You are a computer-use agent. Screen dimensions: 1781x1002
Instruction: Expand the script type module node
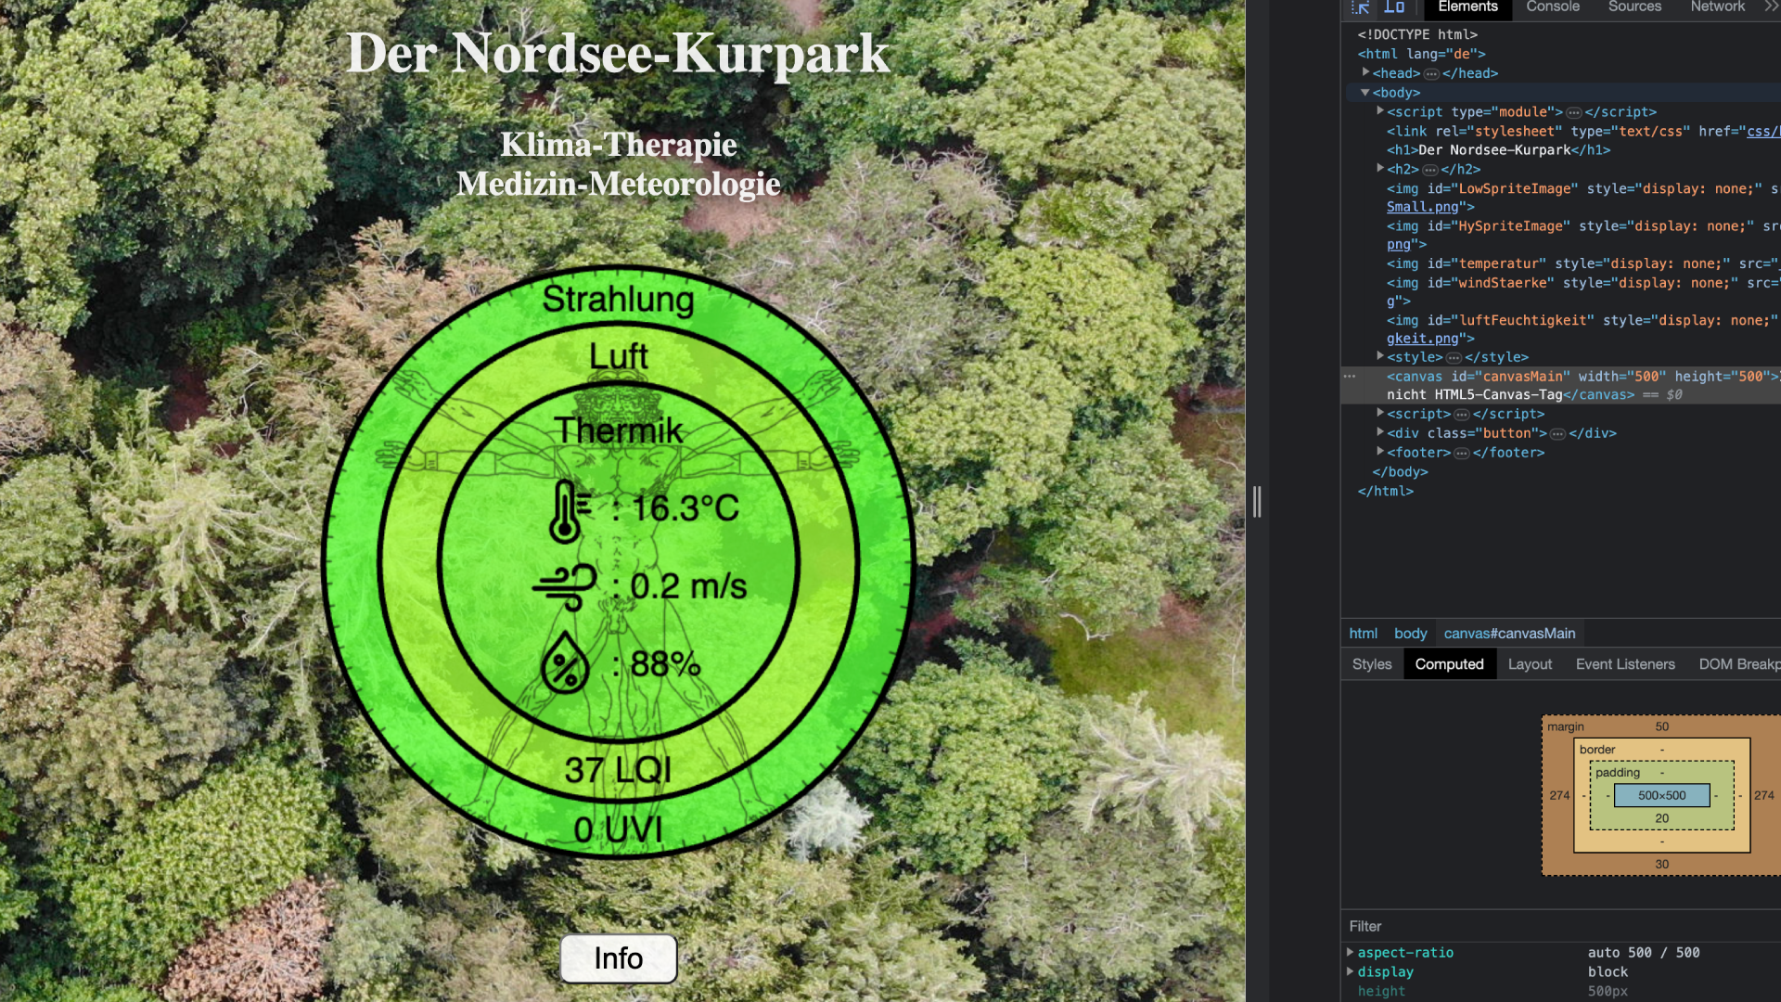(1380, 111)
